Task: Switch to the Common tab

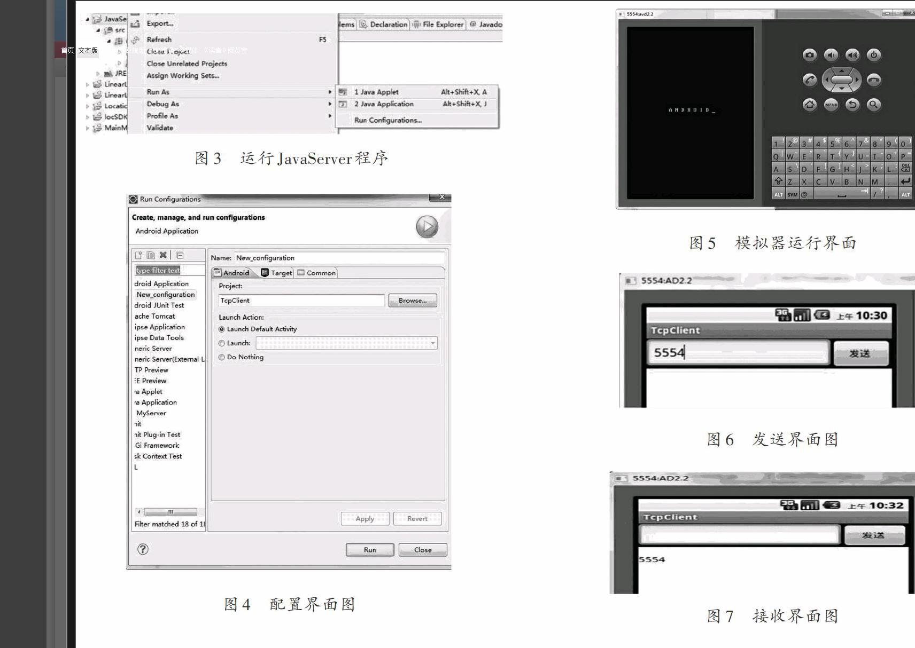Action: click(316, 273)
